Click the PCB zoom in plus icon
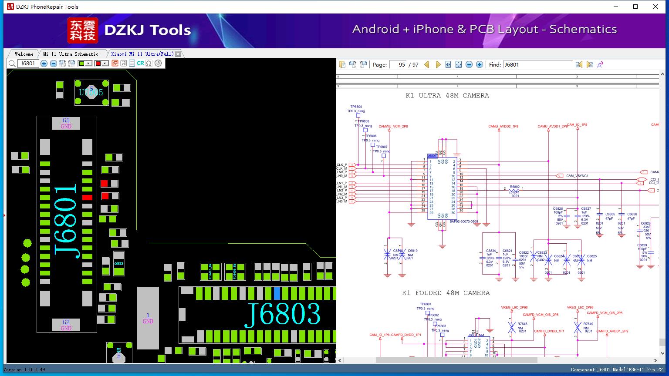Image resolution: width=669 pixels, height=376 pixels. click(x=44, y=64)
